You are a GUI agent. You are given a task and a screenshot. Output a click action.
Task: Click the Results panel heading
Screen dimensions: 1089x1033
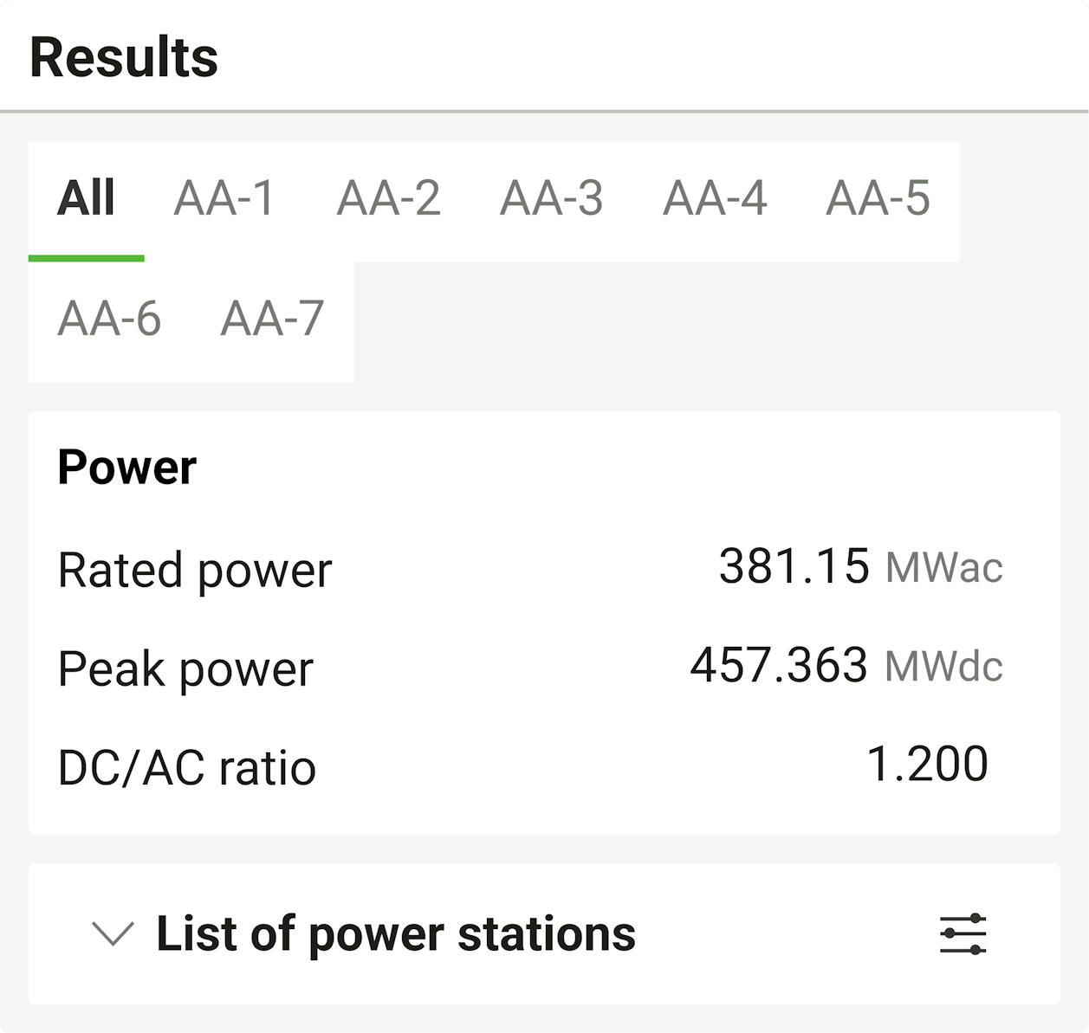click(x=124, y=58)
